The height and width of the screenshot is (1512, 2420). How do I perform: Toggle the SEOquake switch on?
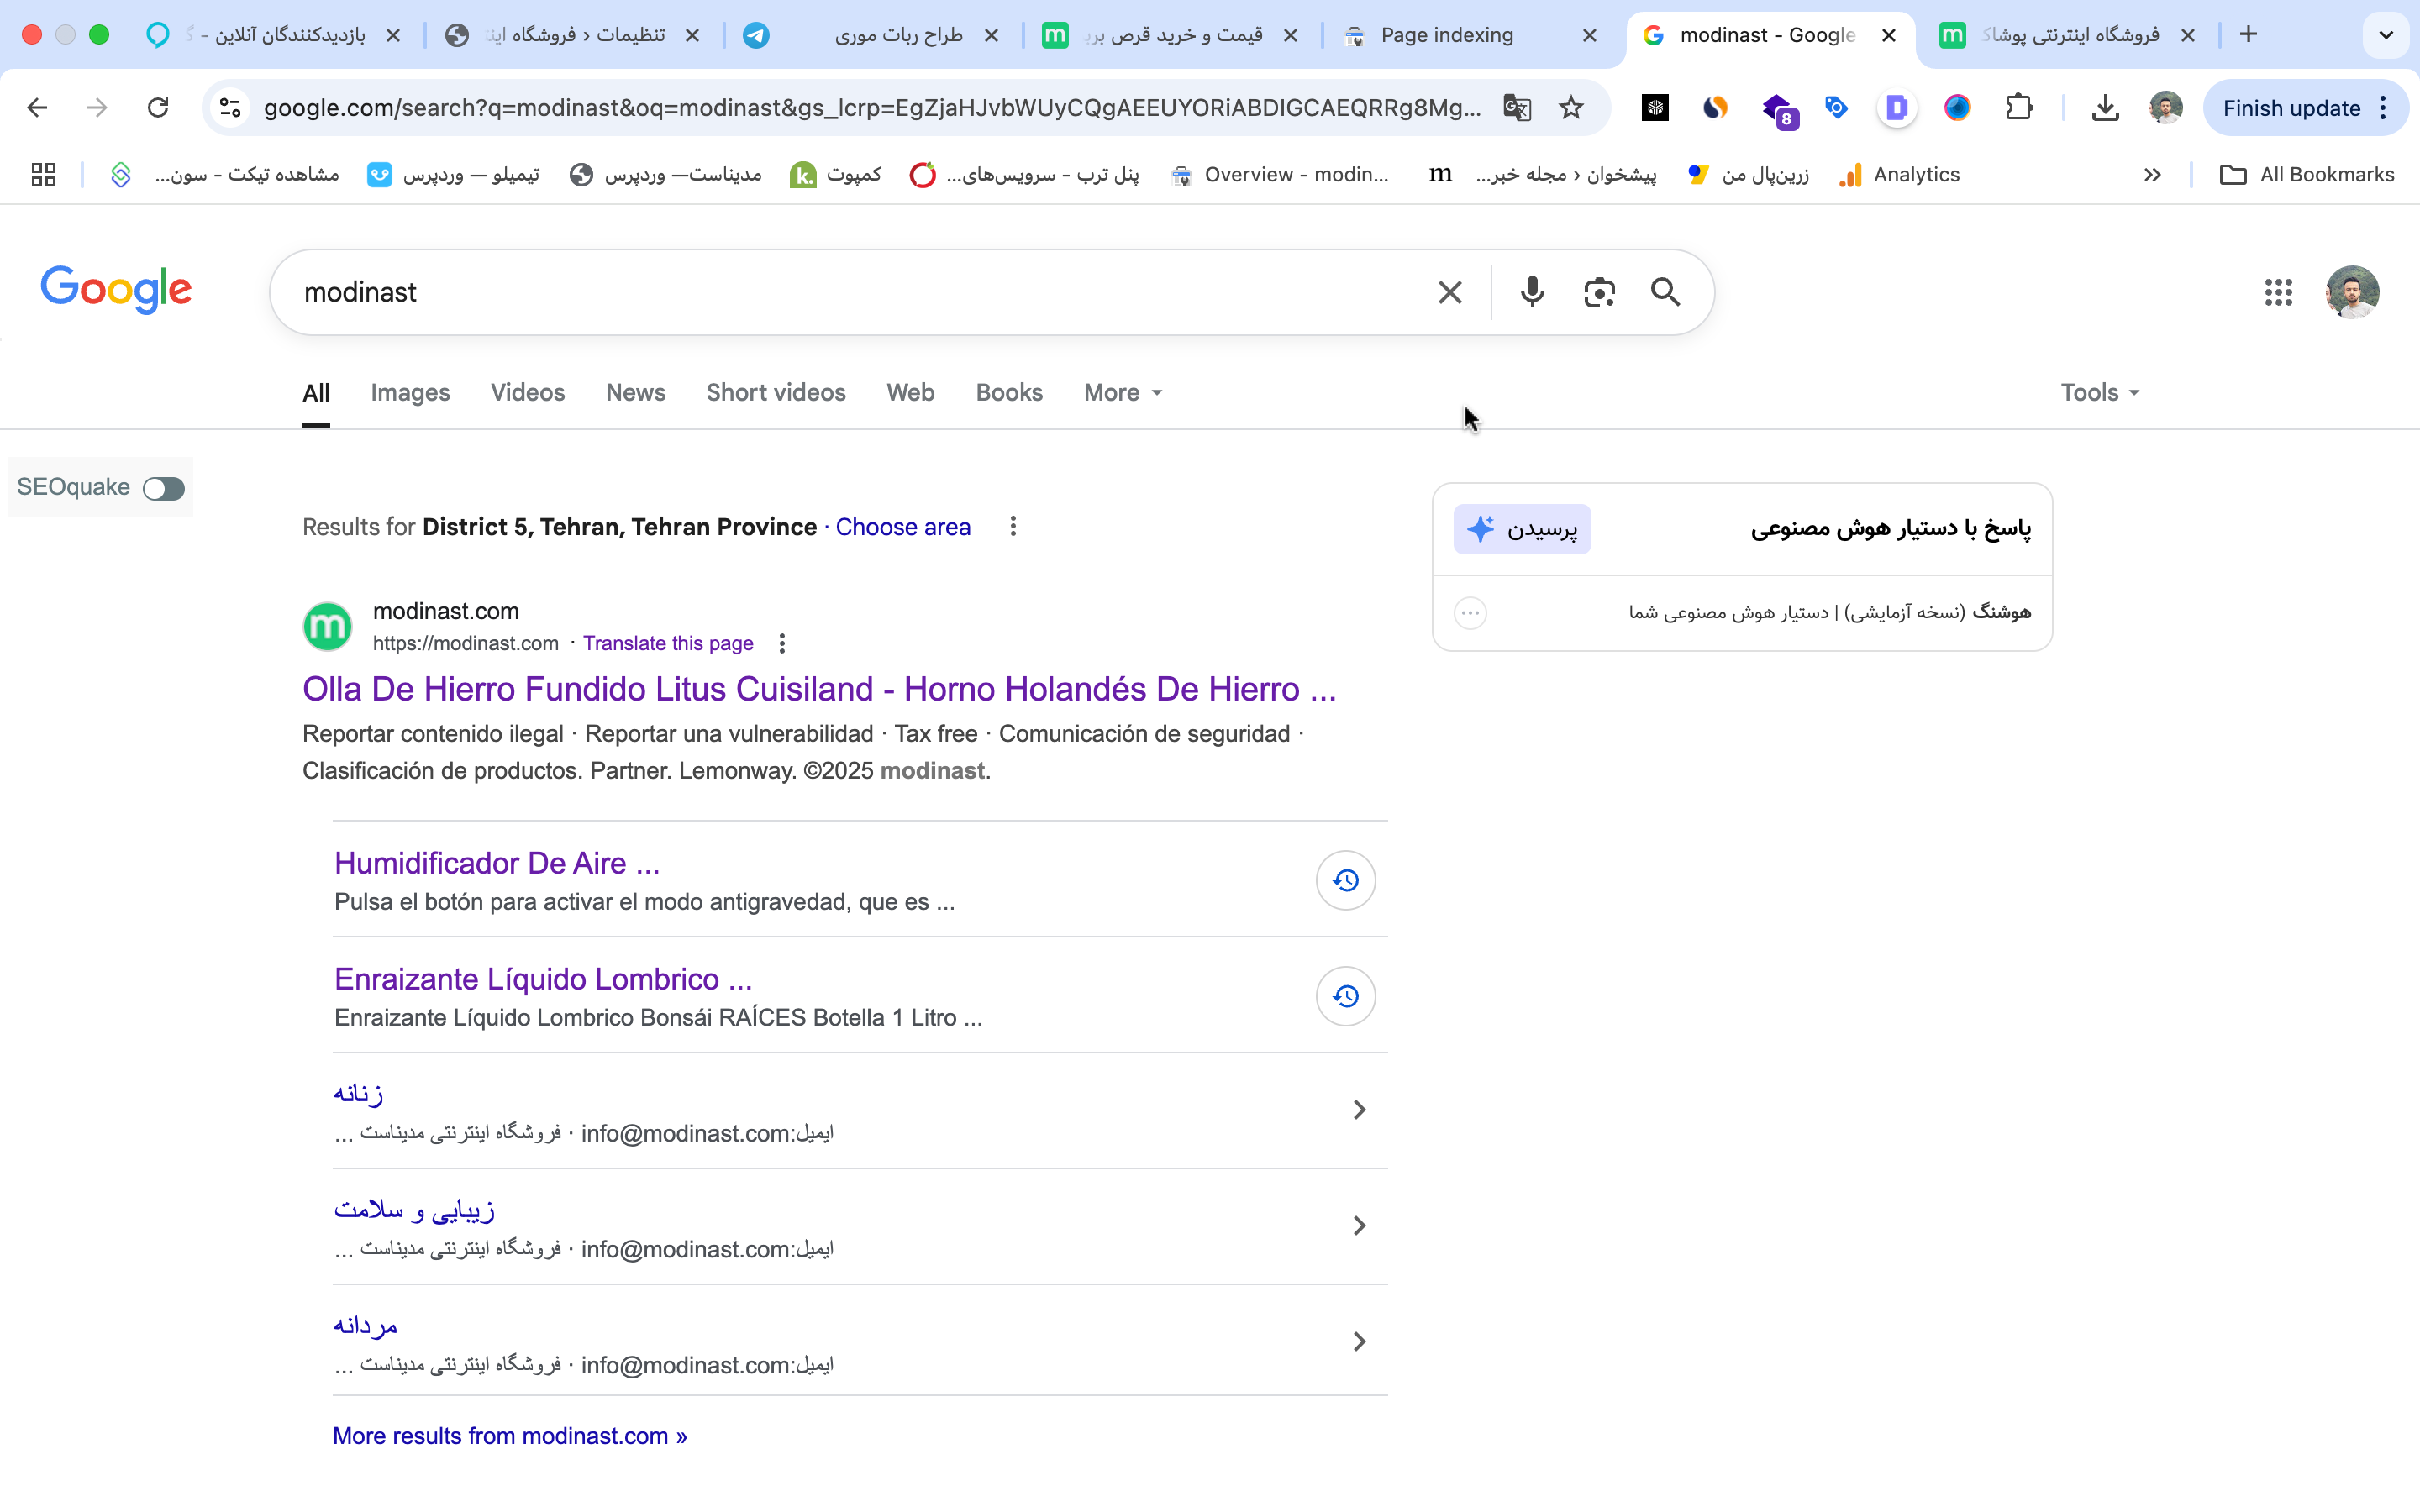pyautogui.click(x=164, y=488)
